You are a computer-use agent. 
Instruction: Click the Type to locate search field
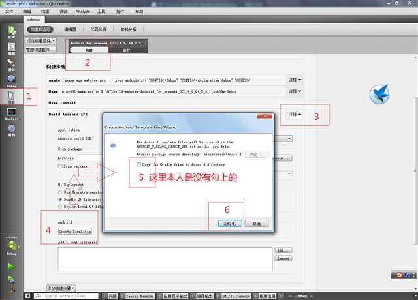(x=66, y=296)
